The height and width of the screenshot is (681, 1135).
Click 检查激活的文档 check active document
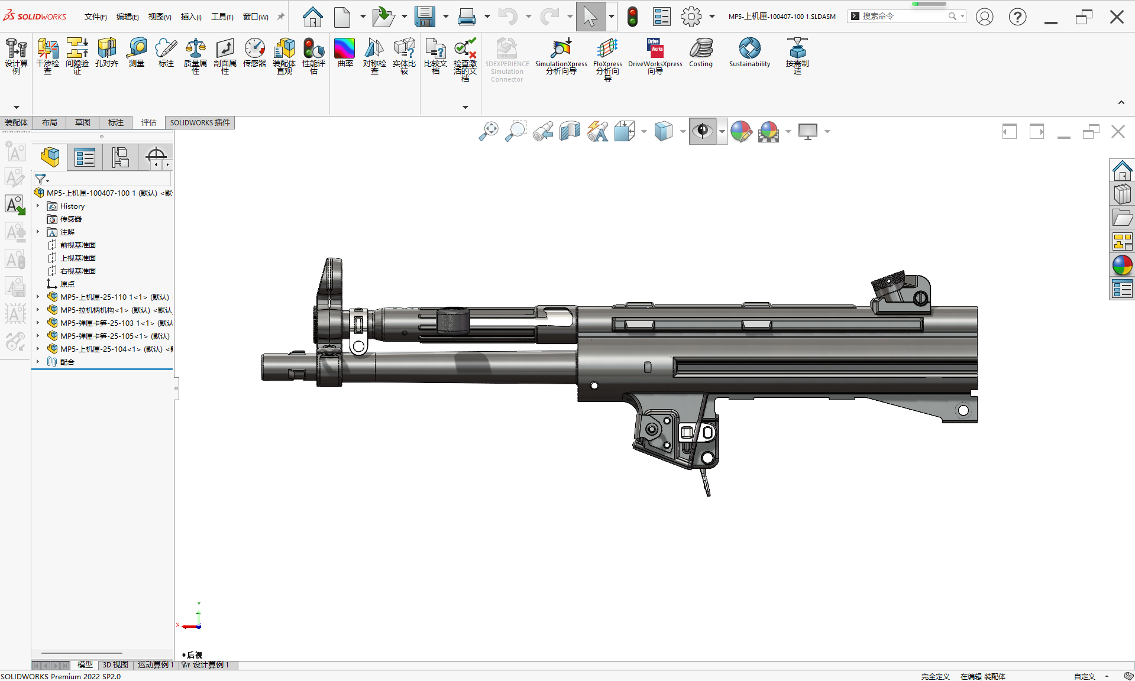(465, 59)
